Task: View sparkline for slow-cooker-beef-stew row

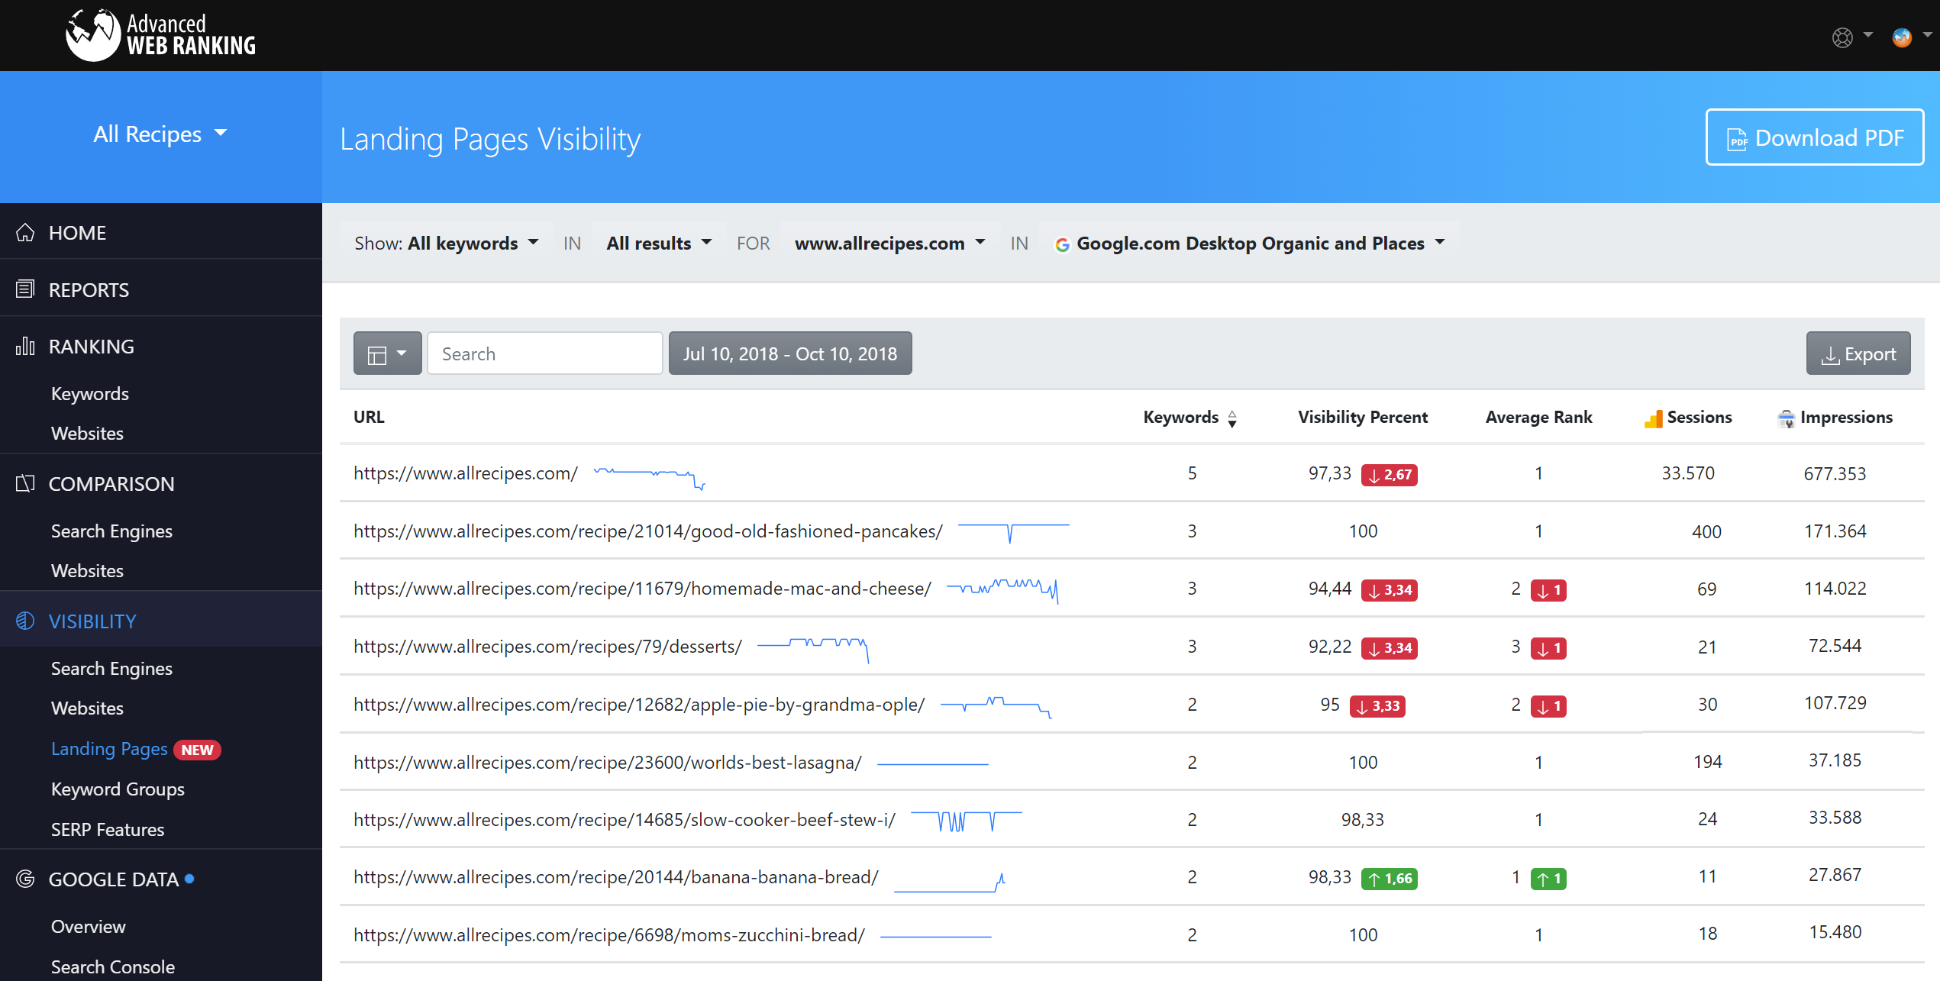Action: pos(967,821)
